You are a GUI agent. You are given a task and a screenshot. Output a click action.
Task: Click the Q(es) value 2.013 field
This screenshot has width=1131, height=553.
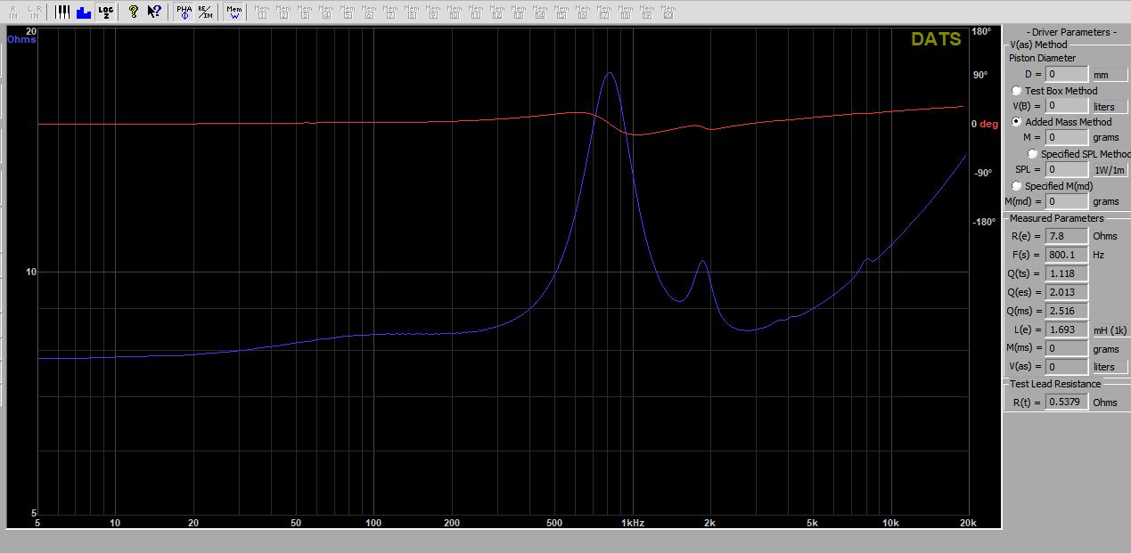pos(1067,292)
